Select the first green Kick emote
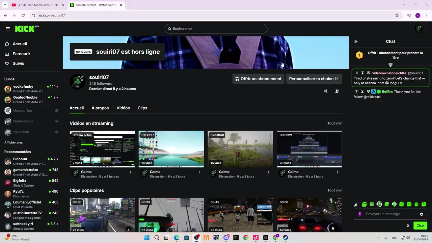 click(x=364, y=204)
